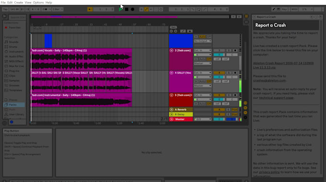The image size is (326, 182).
Task: Unfold the A Reverb return track
Action: (x=172, y=109)
